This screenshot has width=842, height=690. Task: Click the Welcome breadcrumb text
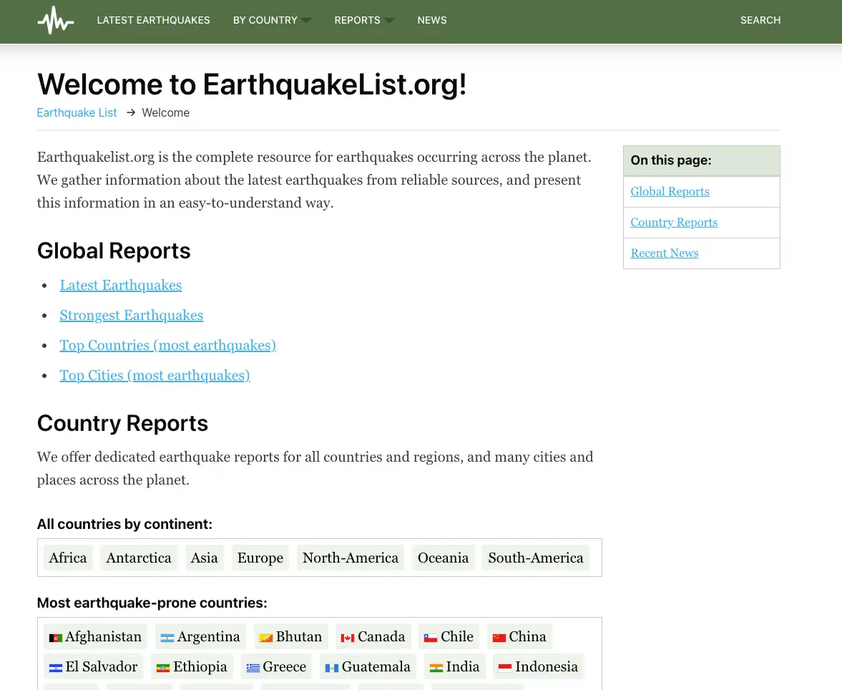(x=165, y=113)
